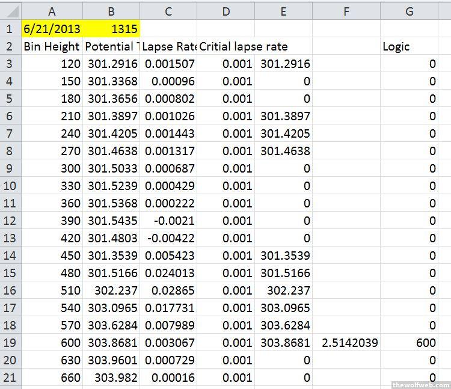Select bin height cell with value 390
The height and width of the screenshot is (389, 451).
[52, 221]
